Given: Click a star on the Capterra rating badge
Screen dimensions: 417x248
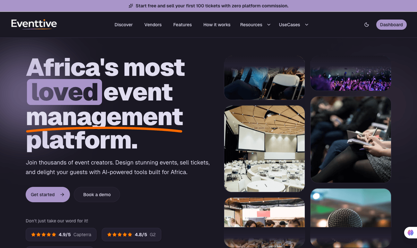Looking at the screenshot, I should [43, 234].
